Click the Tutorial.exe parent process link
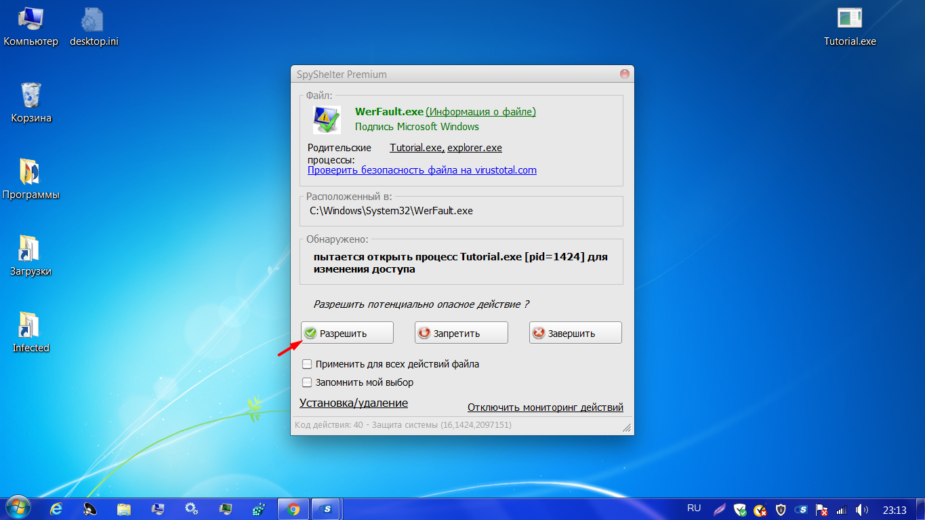 click(x=417, y=148)
